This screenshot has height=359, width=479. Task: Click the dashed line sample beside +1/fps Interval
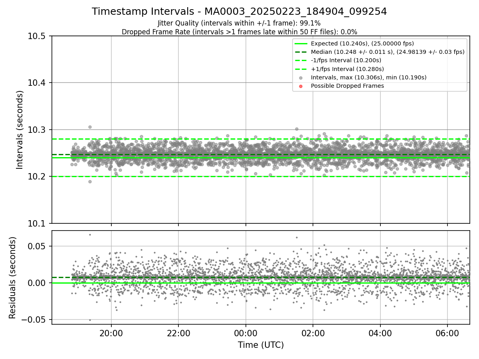coord(301,69)
